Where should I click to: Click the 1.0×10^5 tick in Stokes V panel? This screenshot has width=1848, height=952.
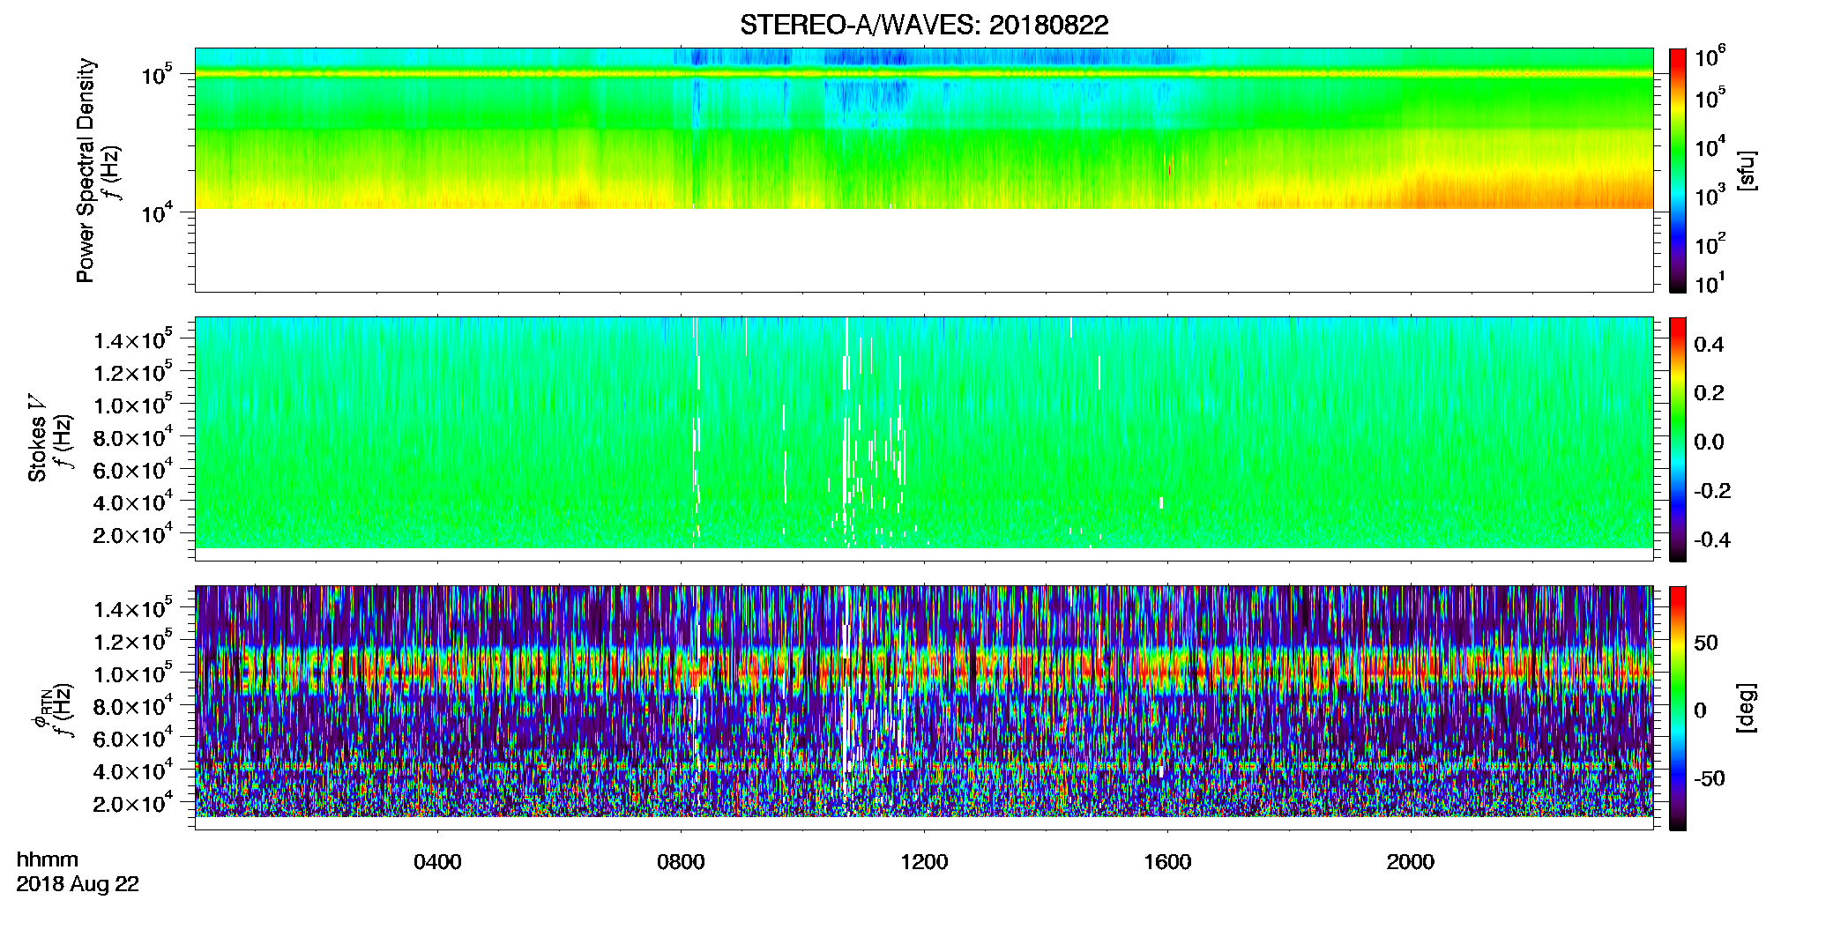coord(132,405)
